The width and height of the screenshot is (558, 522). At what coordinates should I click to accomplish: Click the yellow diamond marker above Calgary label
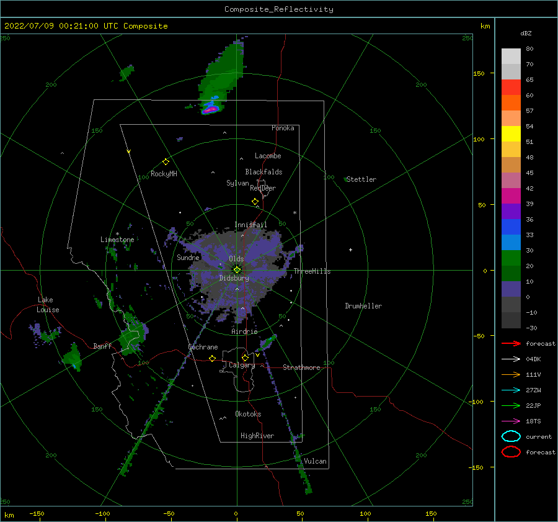coord(245,358)
